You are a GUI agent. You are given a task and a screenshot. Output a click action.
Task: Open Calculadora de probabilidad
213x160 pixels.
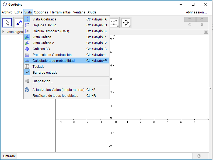pos(53,61)
